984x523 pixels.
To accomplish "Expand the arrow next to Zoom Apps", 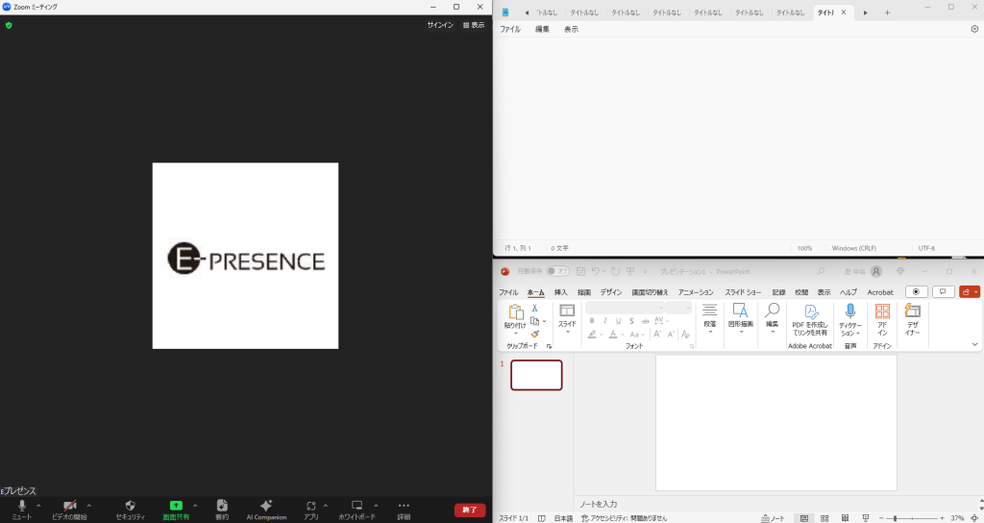I will [325, 506].
